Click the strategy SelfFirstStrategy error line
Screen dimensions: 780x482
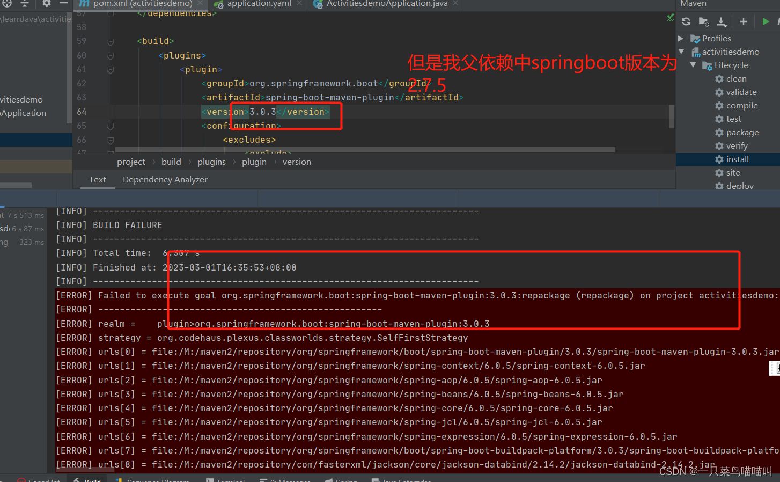(262, 338)
